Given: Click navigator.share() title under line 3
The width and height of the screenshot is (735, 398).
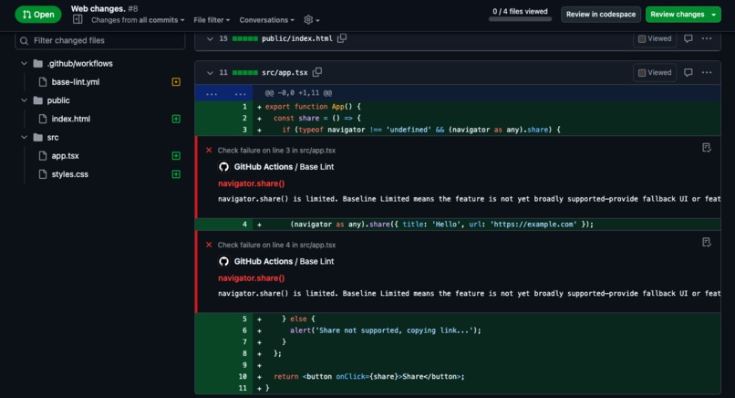Looking at the screenshot, I should [x=252, y=183].
